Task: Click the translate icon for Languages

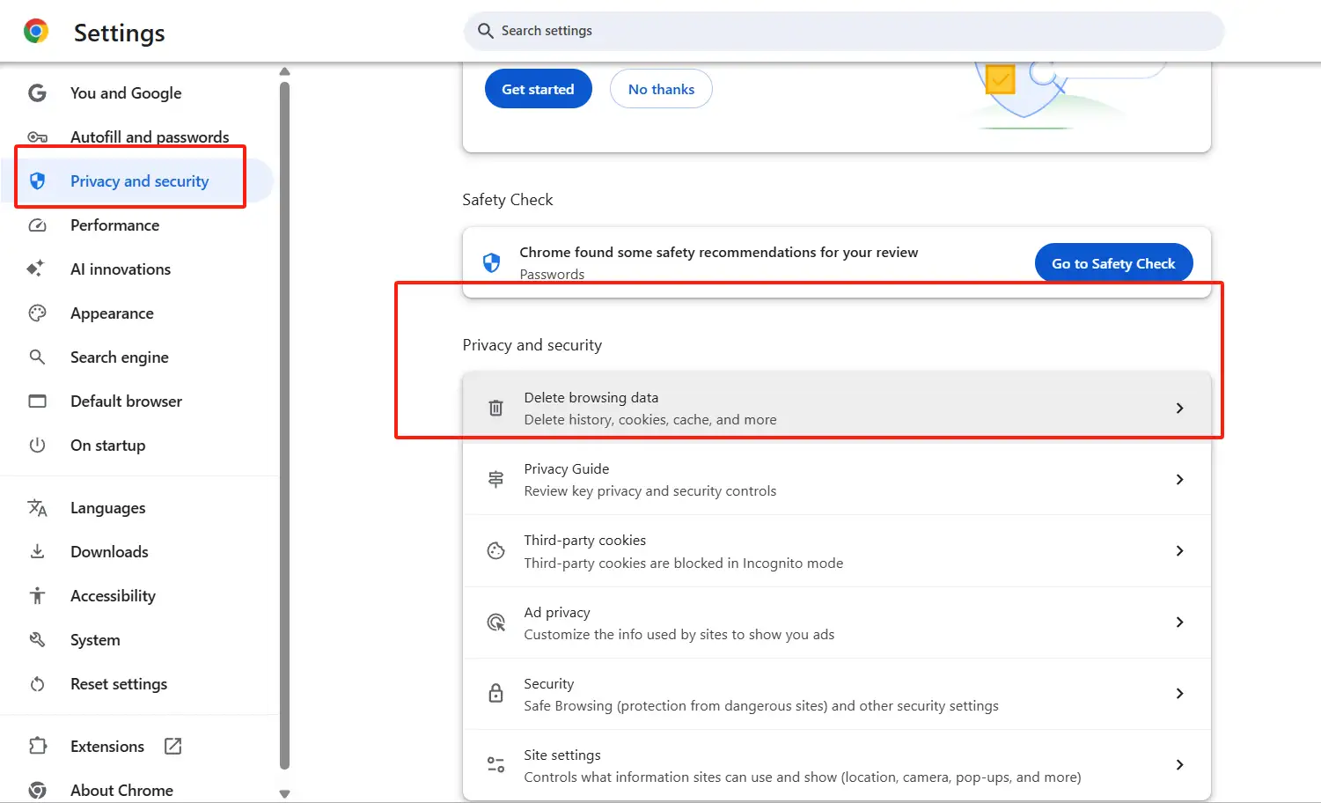Action: 37,508
